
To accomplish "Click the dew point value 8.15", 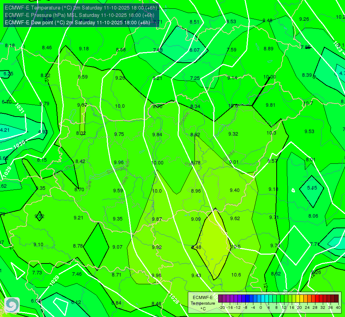I will coord(42,160).
